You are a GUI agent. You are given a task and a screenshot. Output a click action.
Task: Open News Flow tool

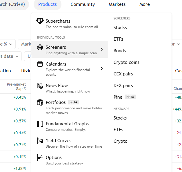click(x=70, y=88)
